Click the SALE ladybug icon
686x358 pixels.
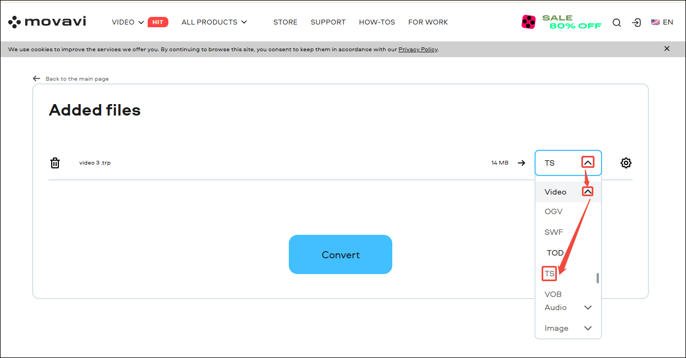tap(527, 22)
